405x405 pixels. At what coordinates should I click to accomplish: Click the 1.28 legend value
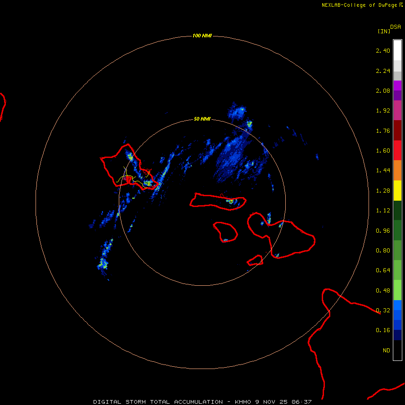tap(383, 191)
